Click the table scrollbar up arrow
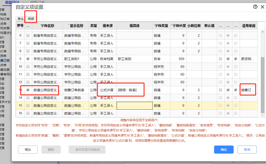This screenshot has width=266, height=164. [263, 32]
